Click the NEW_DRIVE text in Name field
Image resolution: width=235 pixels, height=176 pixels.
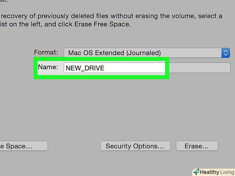[x=85, y=68]
